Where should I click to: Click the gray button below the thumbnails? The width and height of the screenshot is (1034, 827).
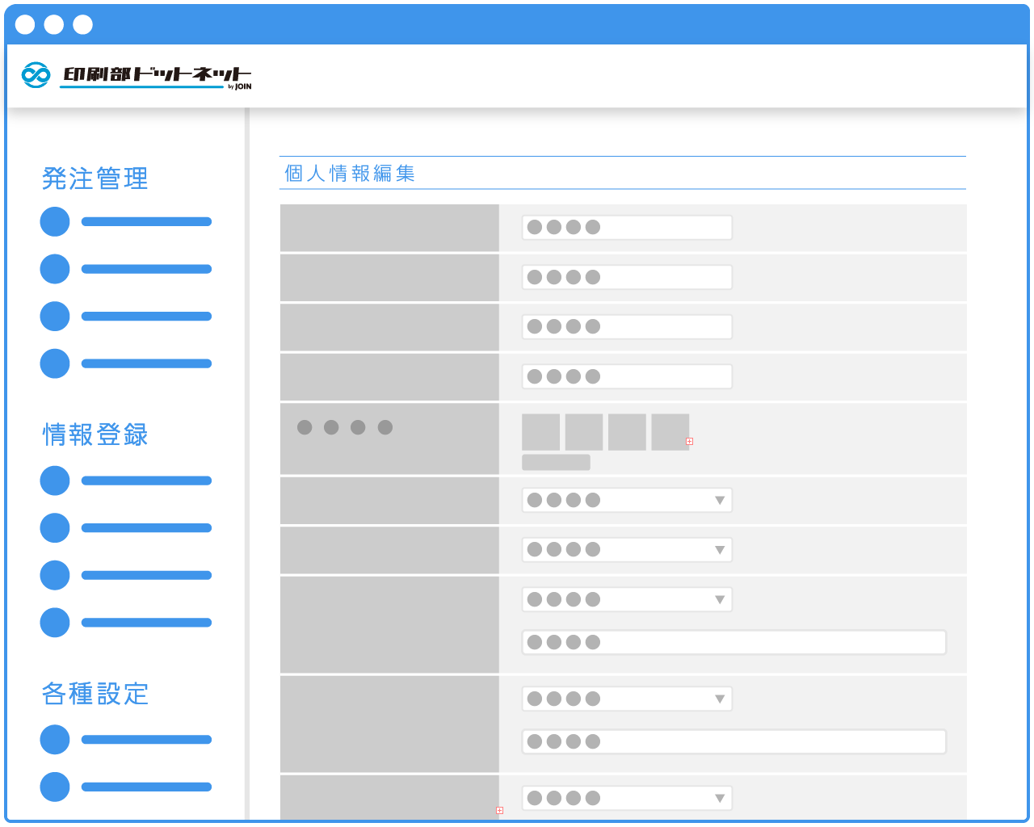(556, 462)
